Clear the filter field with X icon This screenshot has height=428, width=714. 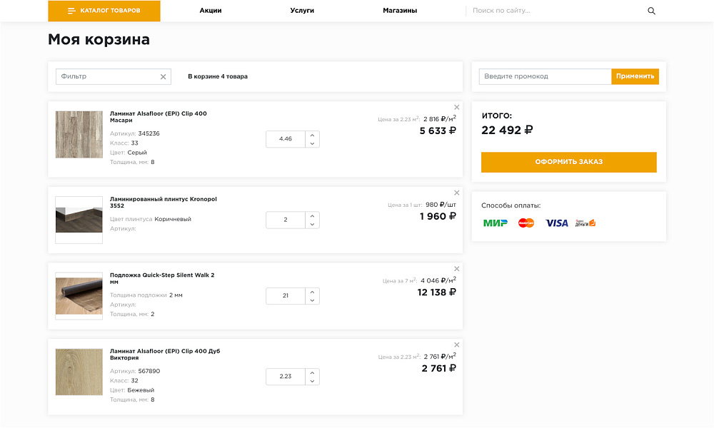click(163, 76)
